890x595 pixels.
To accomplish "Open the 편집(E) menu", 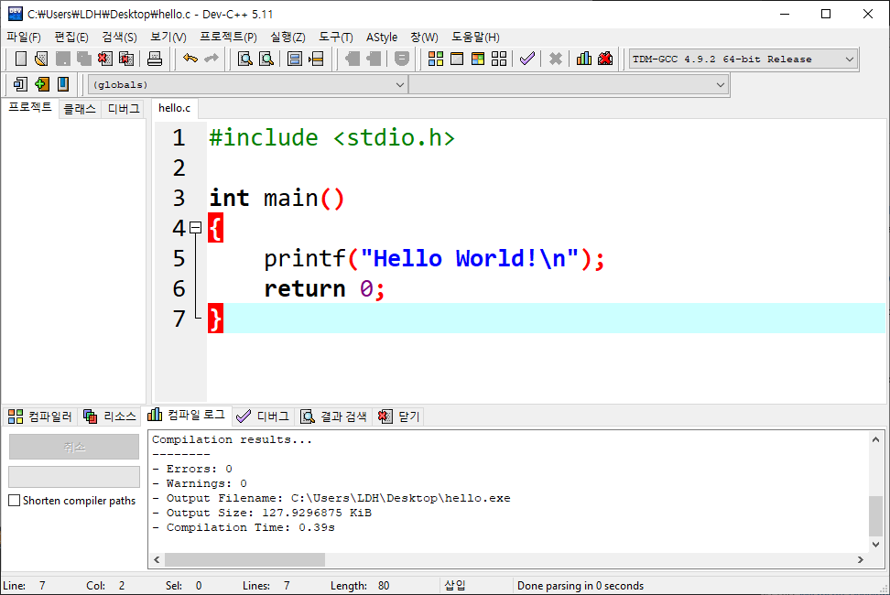I will (x=71, y=37).
